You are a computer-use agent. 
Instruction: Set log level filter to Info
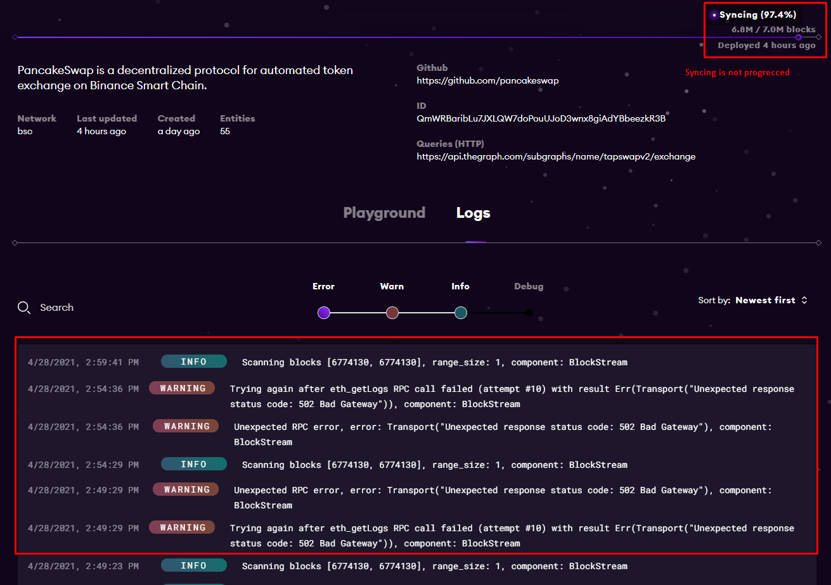pyautogui.click(x=461, y=312)
